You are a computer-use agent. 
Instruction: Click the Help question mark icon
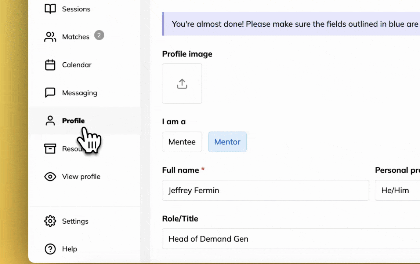50,249
